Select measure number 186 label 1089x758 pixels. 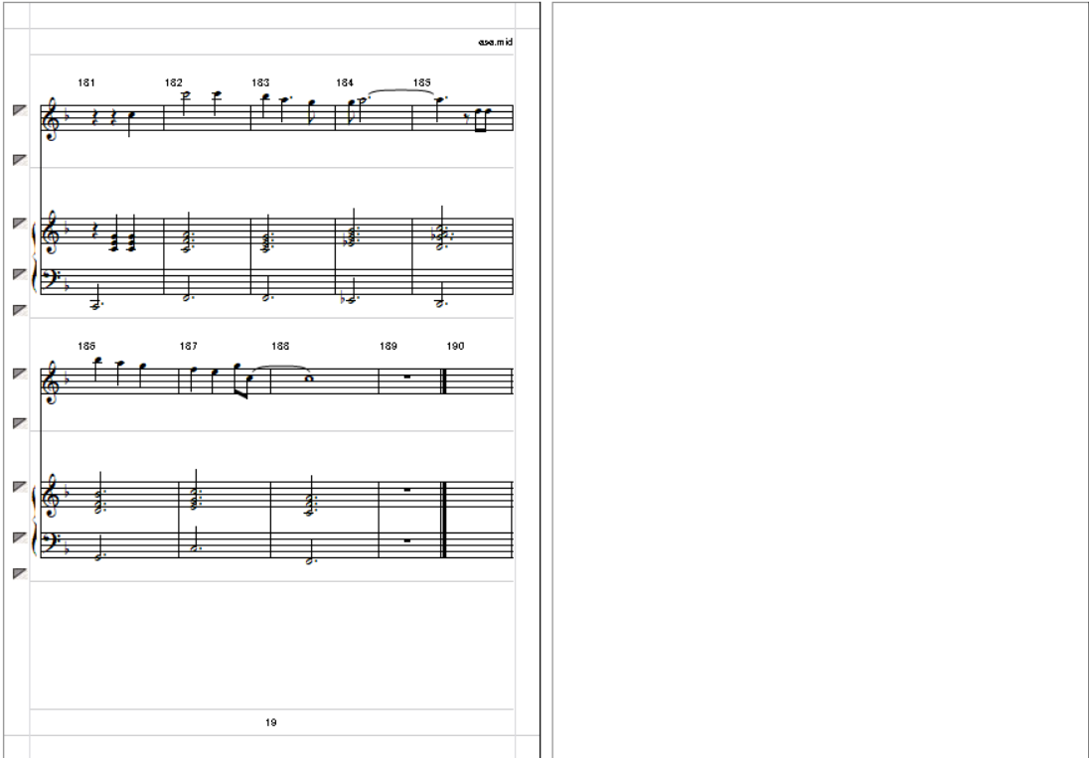86,346
